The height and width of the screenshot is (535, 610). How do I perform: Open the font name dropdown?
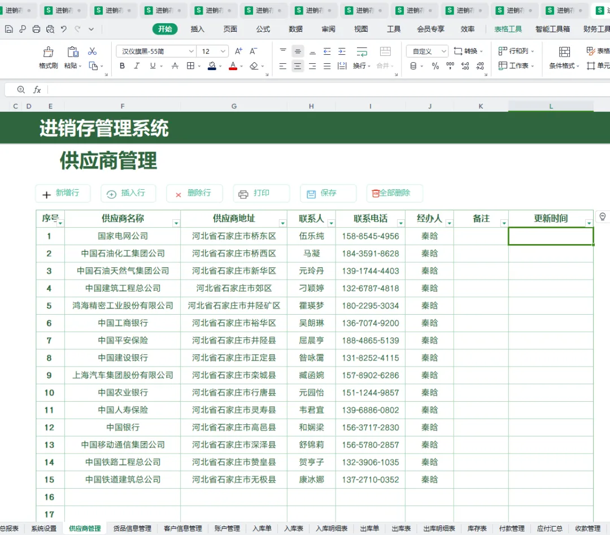(191, 51)
